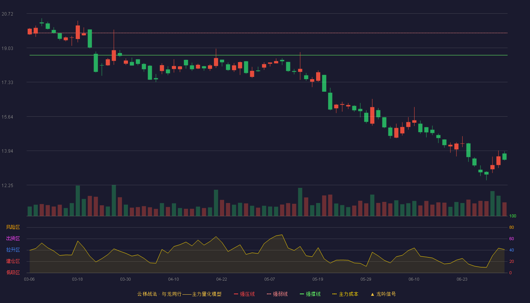Click the 19.03 price axis label
530x303 pixels.
click(7, 48)
